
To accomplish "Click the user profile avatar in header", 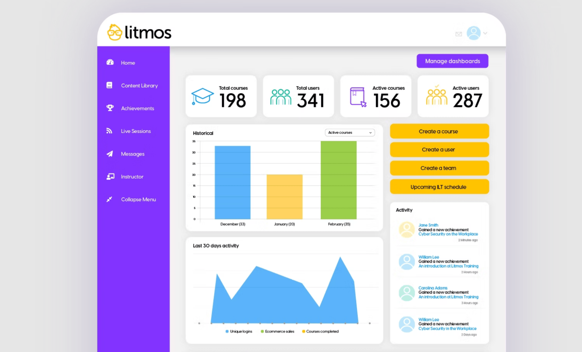I will pos(473,33).
